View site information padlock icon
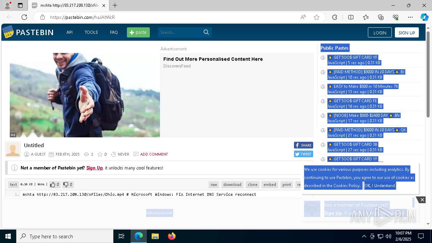Screen dimensions: 432x243 42,17
